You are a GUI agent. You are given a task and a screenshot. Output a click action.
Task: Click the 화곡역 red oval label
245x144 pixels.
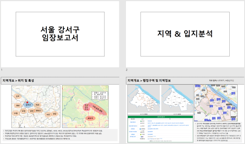pos(90,118)
